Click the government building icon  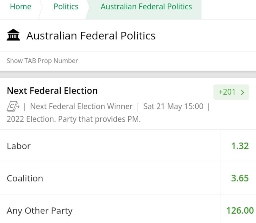(x=13, y=35)
